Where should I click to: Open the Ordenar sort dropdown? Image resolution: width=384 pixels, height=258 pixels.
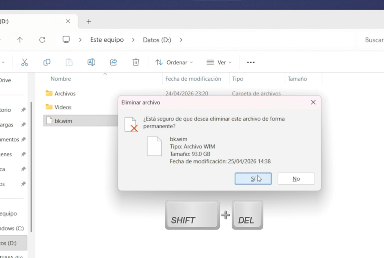tap(174, 62)
